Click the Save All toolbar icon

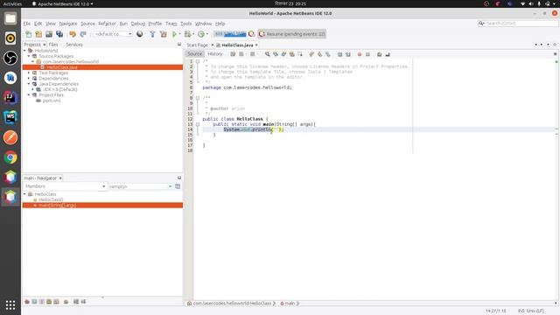coord(59,34)
